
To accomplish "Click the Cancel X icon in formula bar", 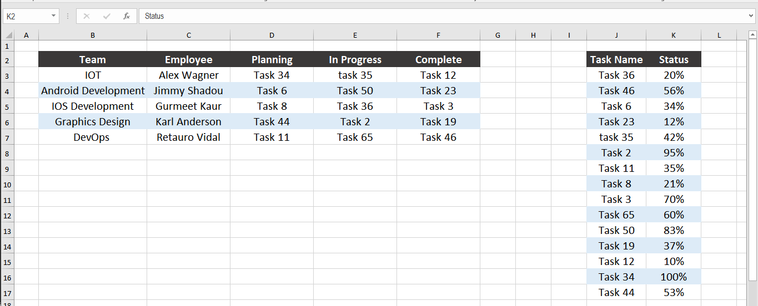I will pos(87,16).
